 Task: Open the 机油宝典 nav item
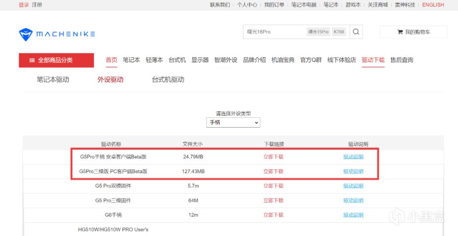click(283, 60)
